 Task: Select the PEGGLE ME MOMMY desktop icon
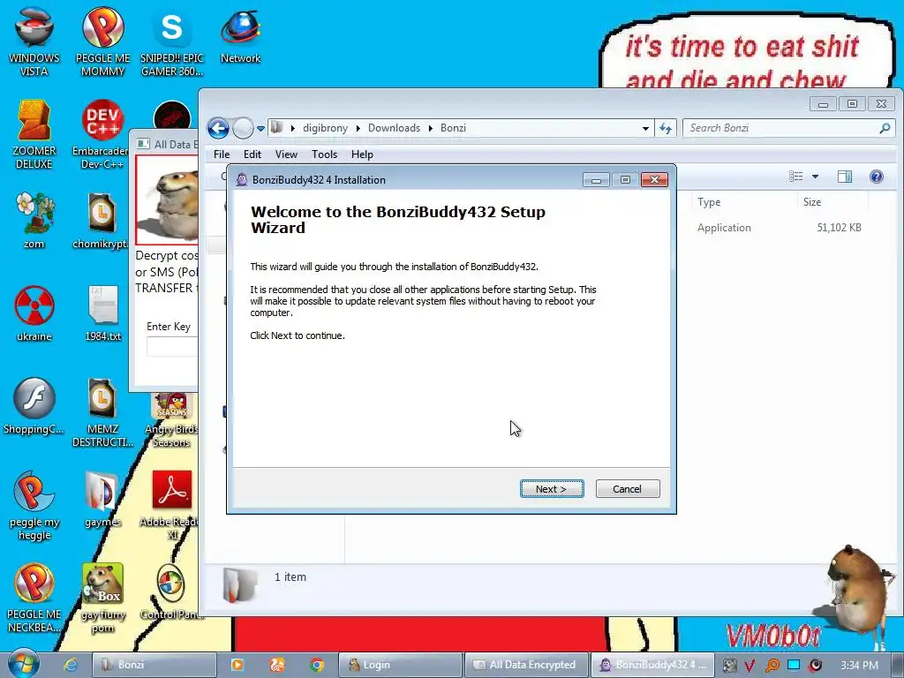[x=102, y=41]
